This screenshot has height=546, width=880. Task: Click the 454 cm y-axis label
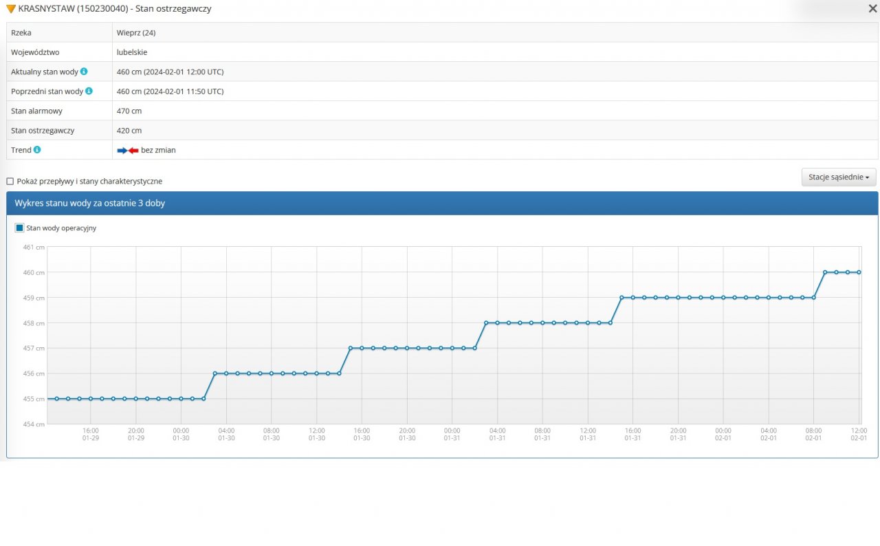pos(34,424)
